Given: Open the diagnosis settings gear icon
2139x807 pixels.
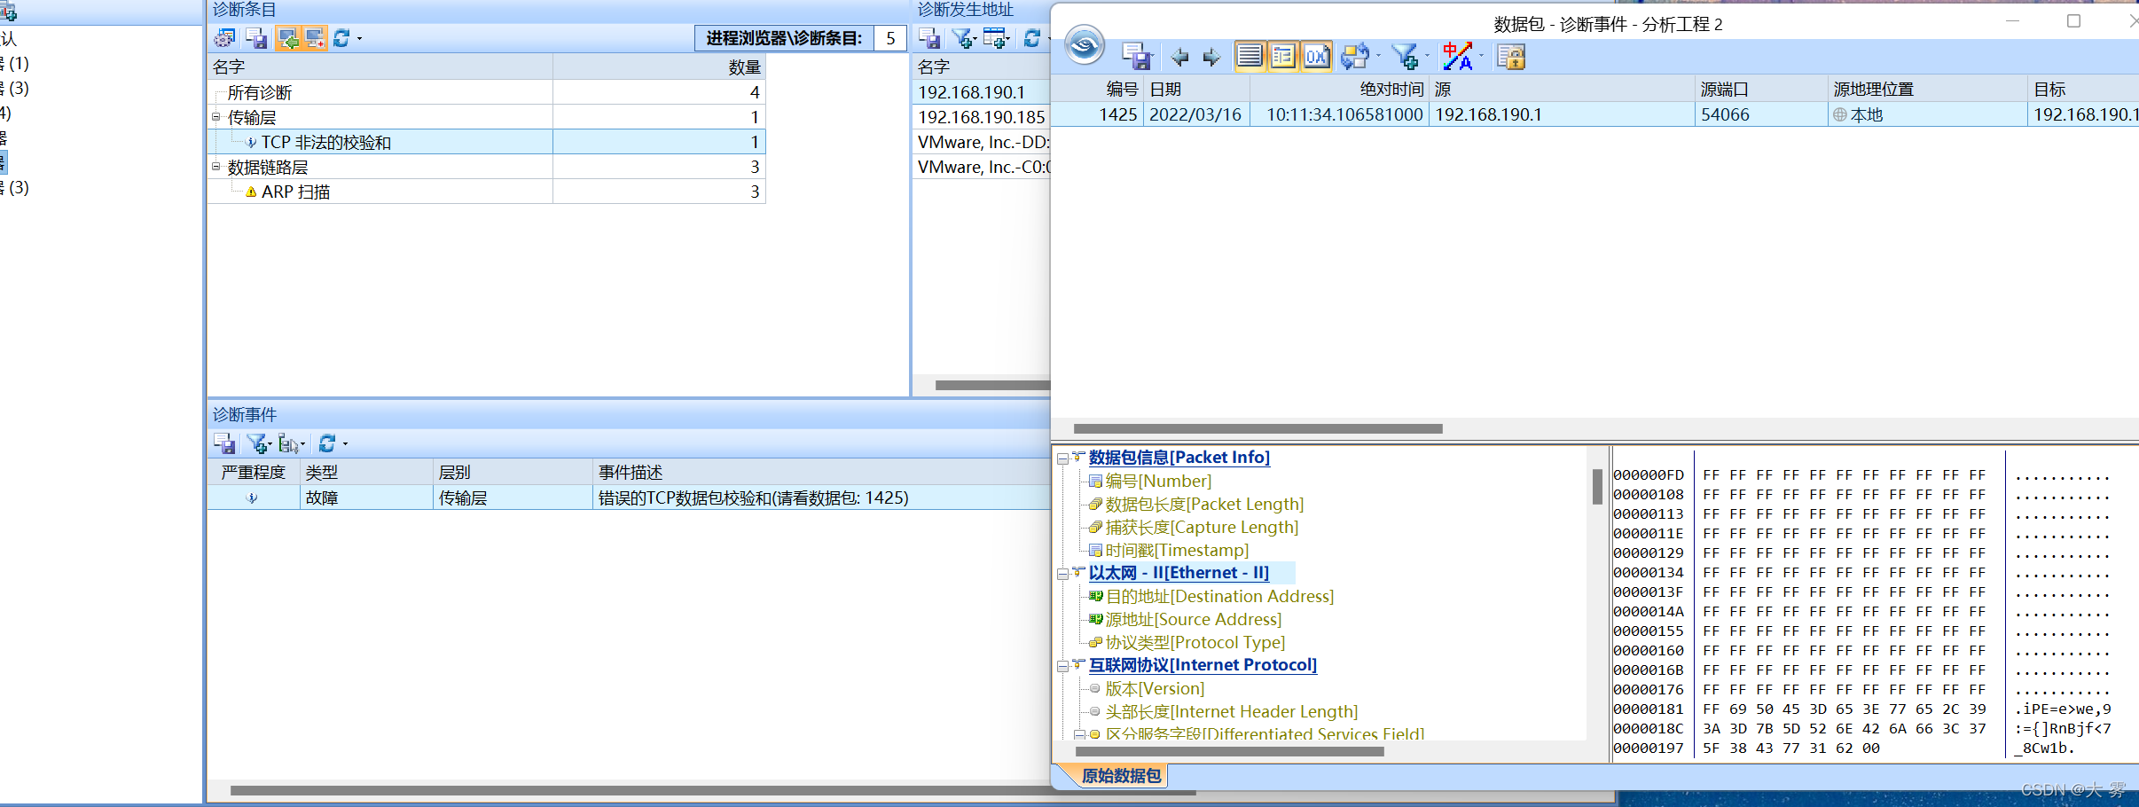Looking at the screenshot, I should pyautogui.click(x=224, y=38).
